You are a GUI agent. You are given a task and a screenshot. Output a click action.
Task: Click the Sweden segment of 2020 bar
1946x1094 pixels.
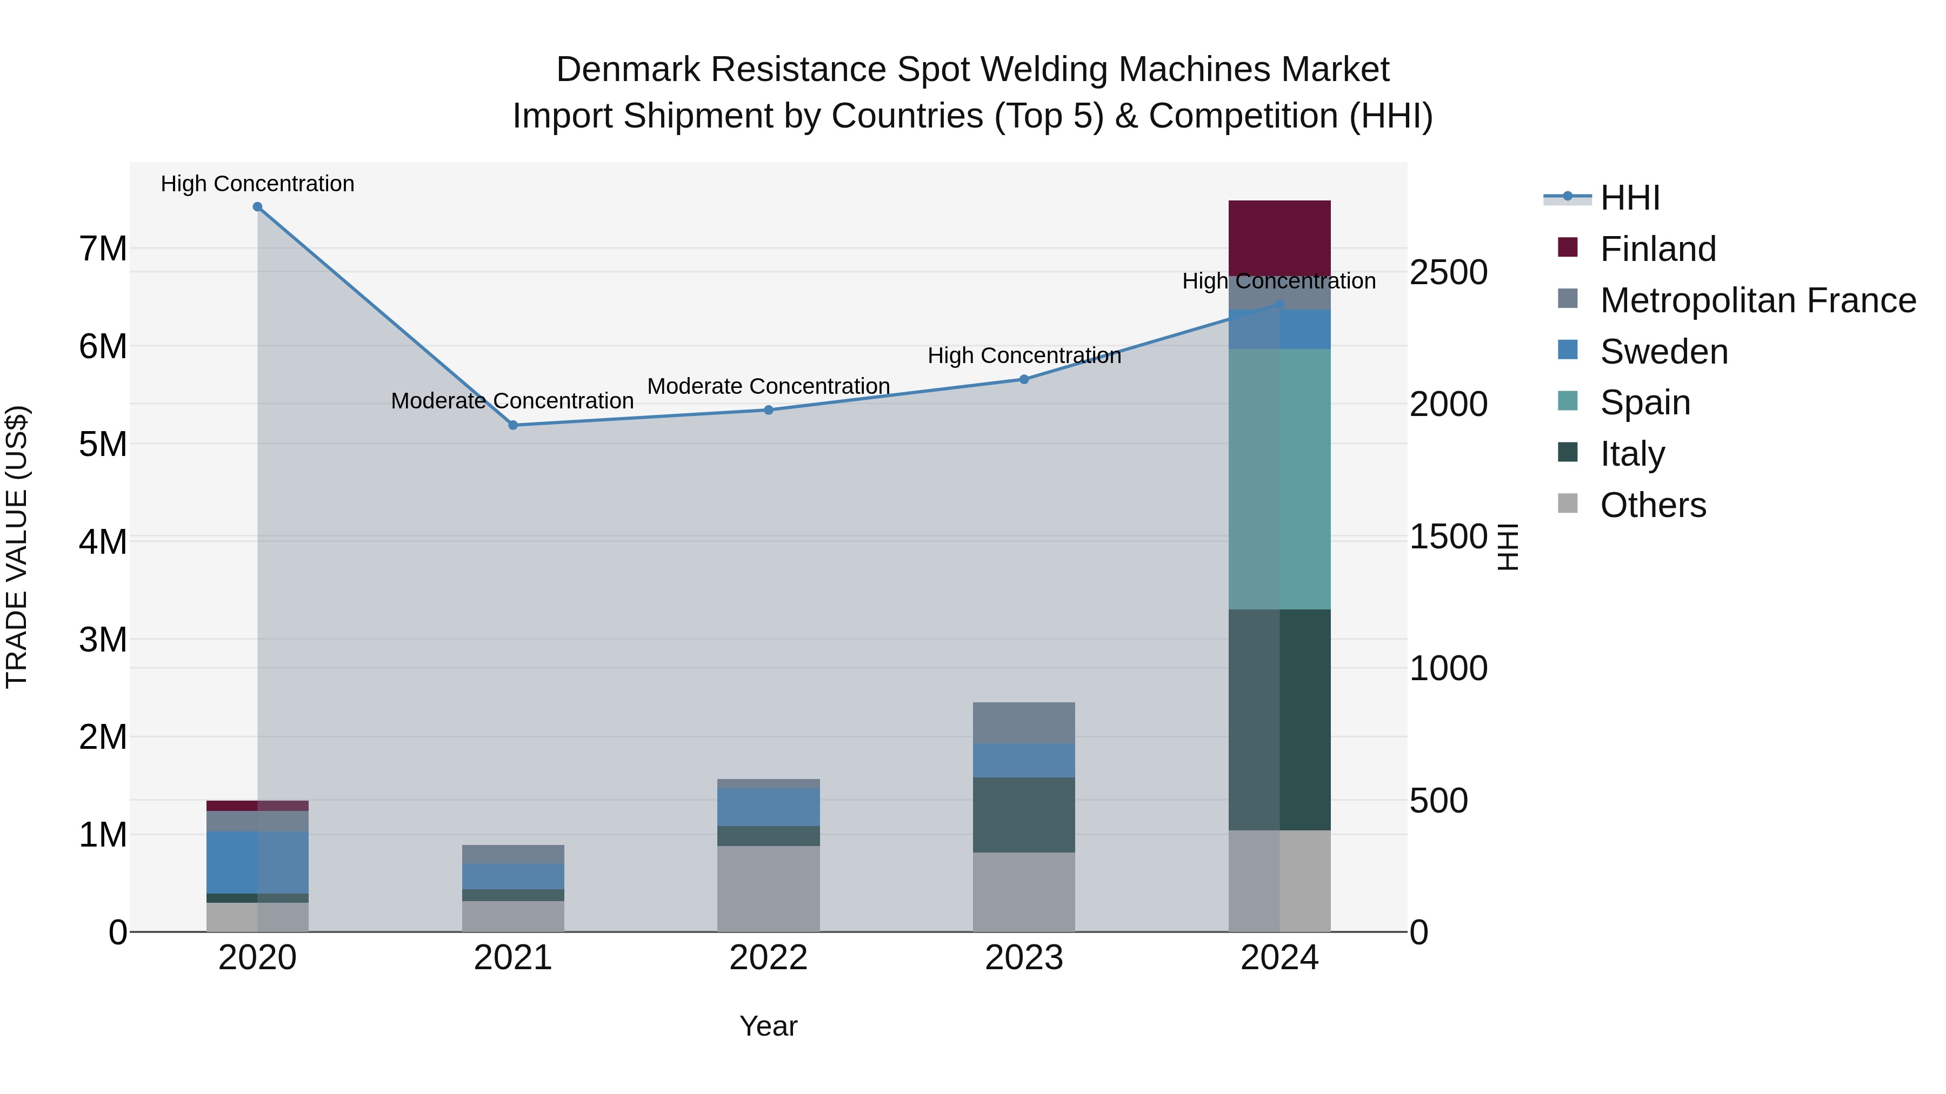tap(258, 862)
